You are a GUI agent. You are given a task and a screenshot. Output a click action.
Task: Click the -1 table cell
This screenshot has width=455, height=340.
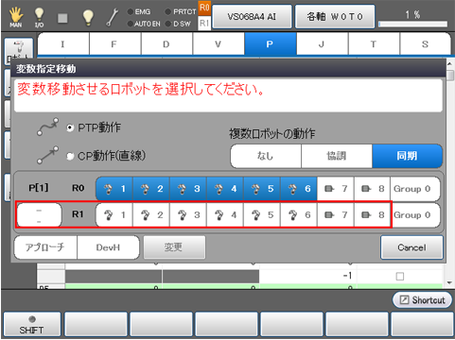pyautogui.click(x=307, y=276)
